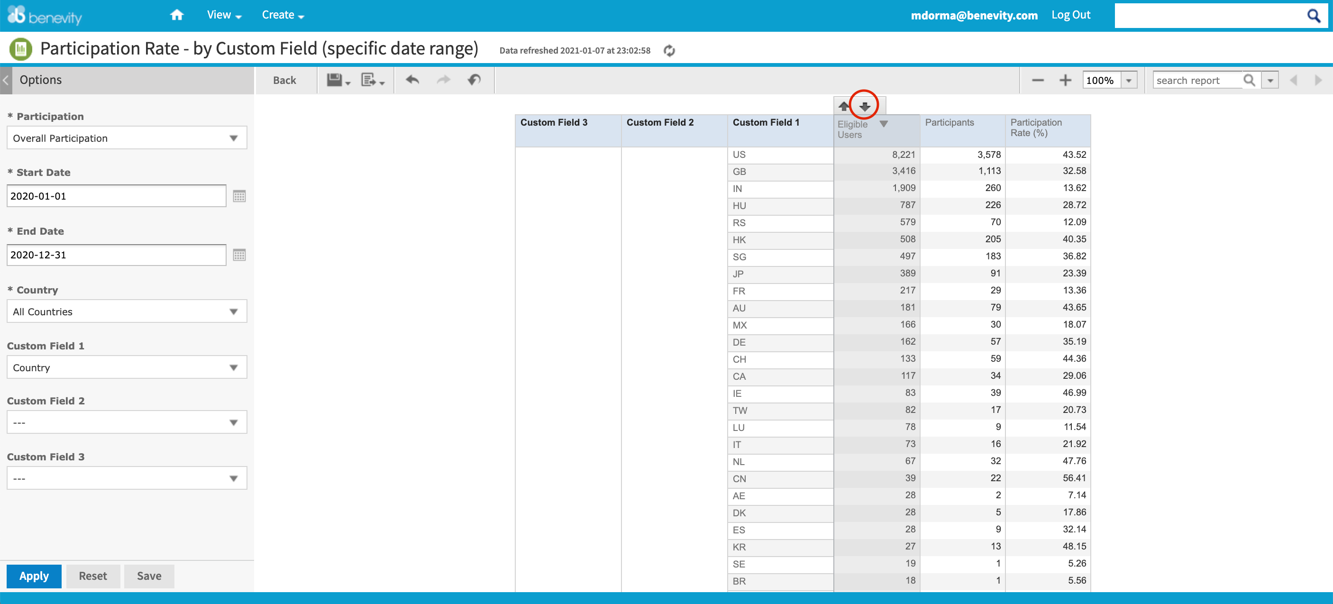Open Export icon dropdown arrow

(x=382, y=83)
